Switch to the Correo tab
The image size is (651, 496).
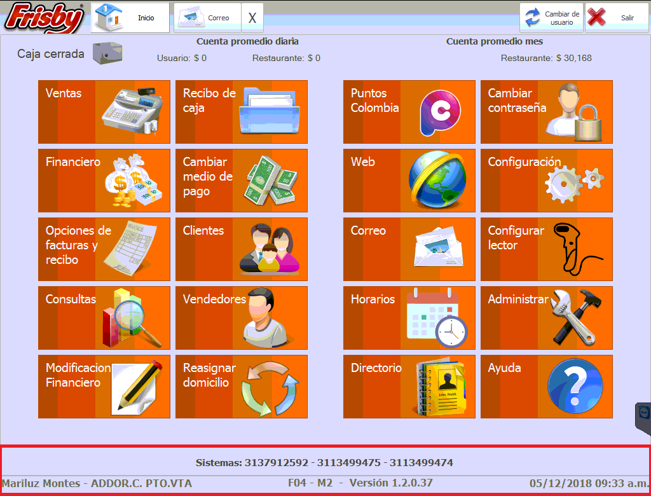click(x=208, y=18)
